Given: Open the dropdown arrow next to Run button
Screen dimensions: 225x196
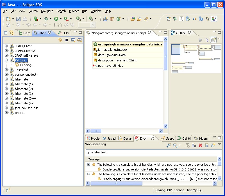Looking at the screenshot, I should coord(61,19).
